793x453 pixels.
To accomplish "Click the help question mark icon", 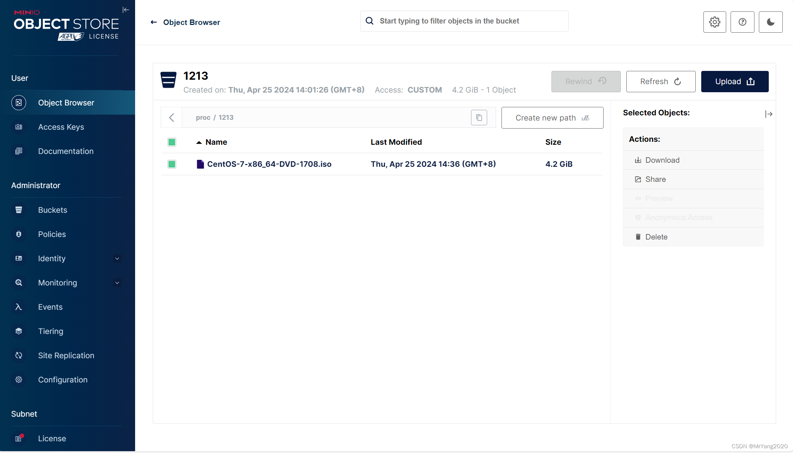I will point(742,22).
